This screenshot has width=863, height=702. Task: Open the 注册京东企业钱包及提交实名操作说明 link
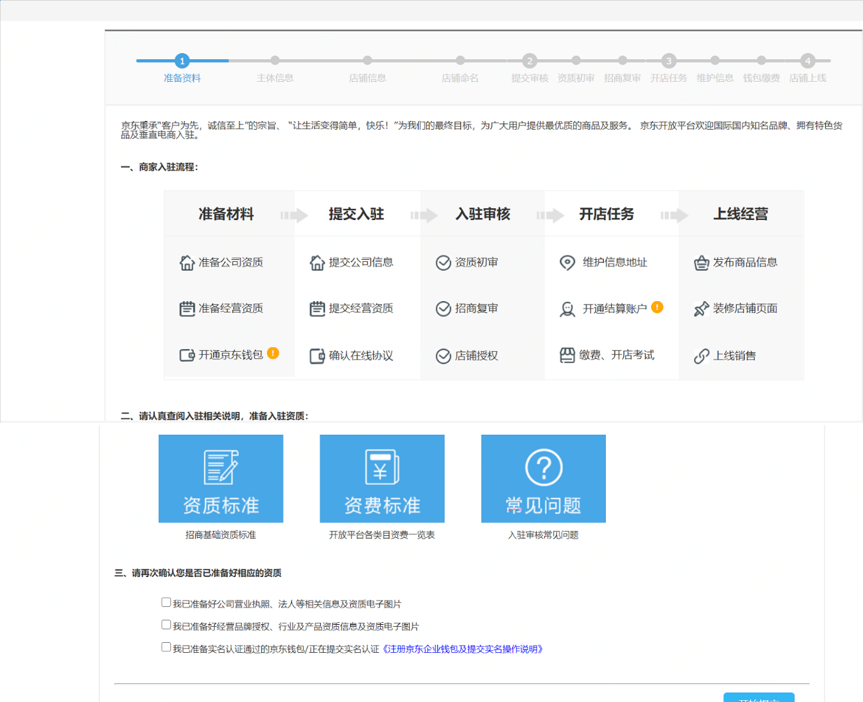tap(463, 649)
